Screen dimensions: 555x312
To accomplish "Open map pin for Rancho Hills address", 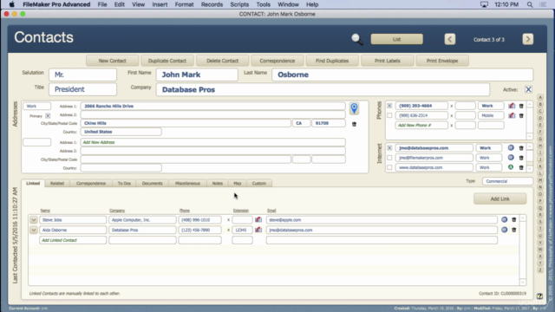I will (x=354, y=108).
